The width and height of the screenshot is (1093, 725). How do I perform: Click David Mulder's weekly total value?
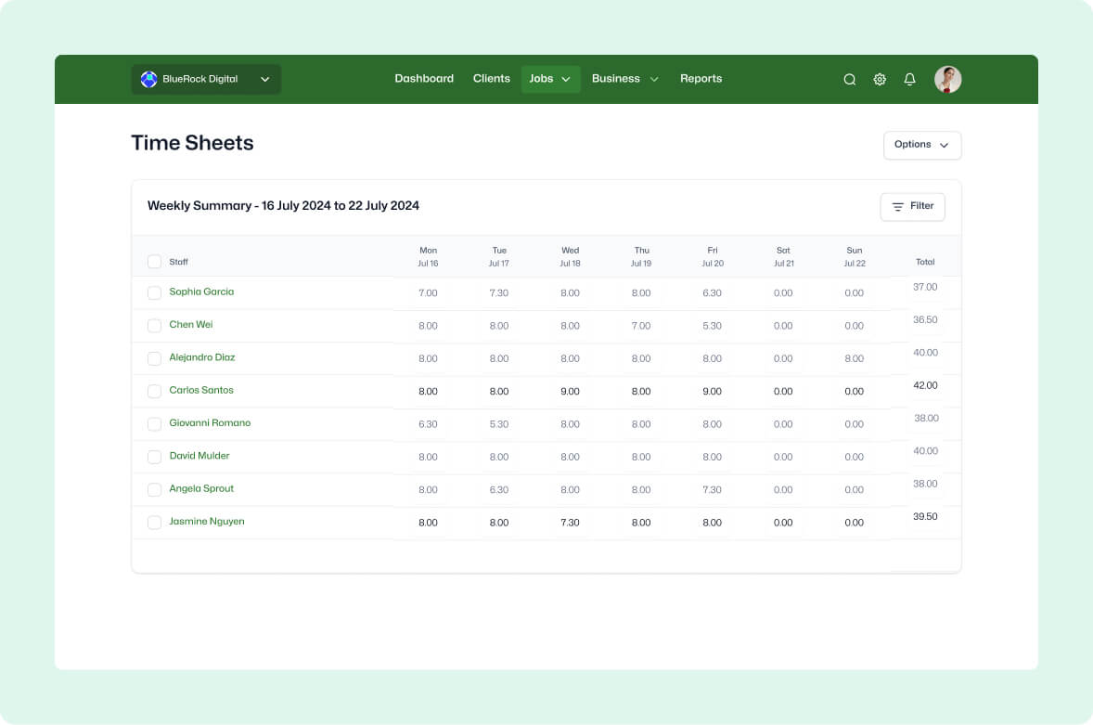click(925, 451)
